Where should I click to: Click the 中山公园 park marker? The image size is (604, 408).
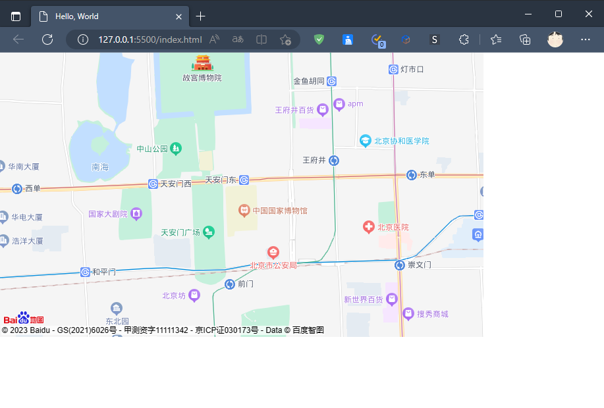click(176, 149)
